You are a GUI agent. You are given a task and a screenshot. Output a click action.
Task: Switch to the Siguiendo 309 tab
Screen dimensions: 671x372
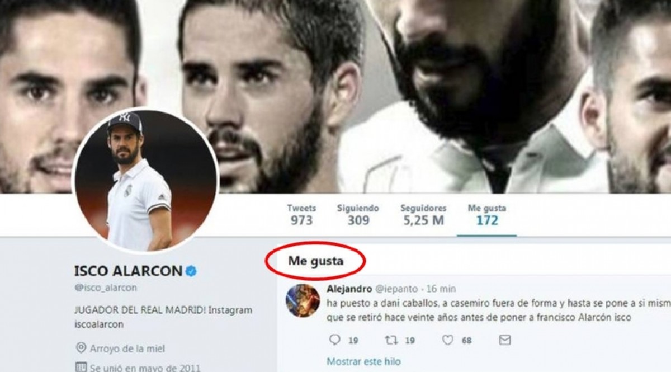tap(358, 214)
